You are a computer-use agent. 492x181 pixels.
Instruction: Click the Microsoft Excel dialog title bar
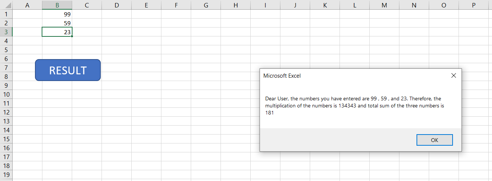tap(335, 75)
